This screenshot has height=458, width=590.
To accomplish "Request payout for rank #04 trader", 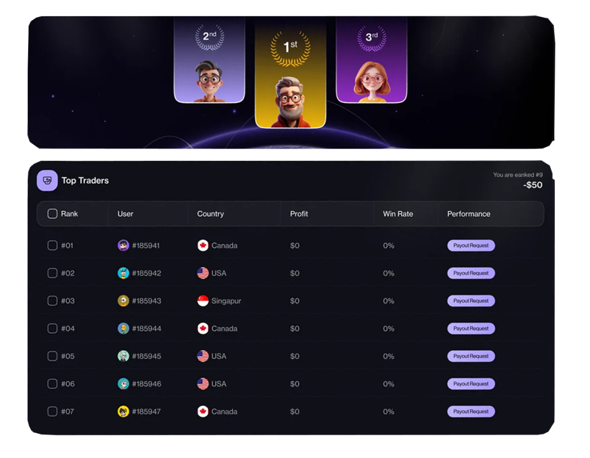I will tap(471, 328).
